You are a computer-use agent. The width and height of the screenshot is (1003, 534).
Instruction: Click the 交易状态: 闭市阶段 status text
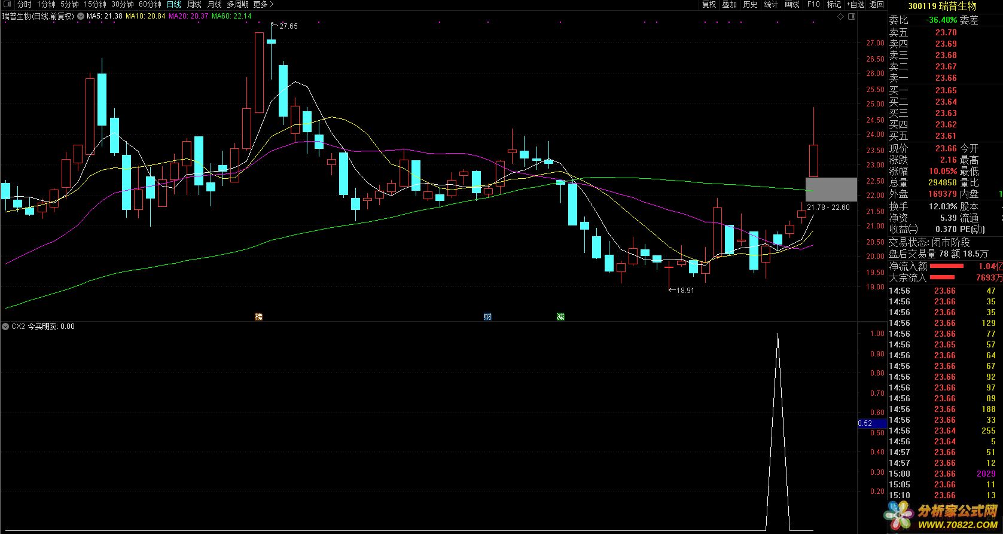click(x=929, y=243)
